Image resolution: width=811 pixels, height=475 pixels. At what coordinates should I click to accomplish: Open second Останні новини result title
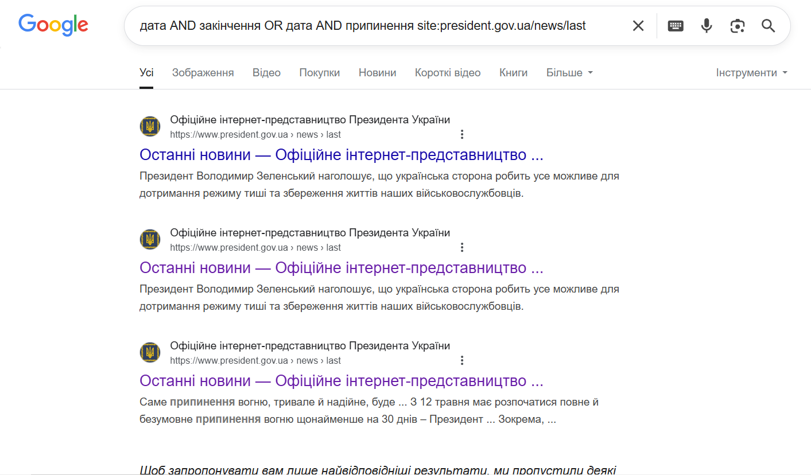click(x=342, y=268)
